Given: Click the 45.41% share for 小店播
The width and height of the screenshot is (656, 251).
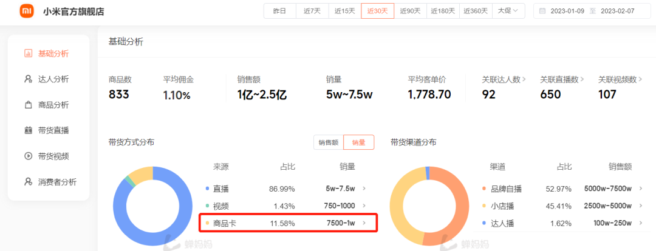Looking at the screenshot, I should click(x=559, y=206).
